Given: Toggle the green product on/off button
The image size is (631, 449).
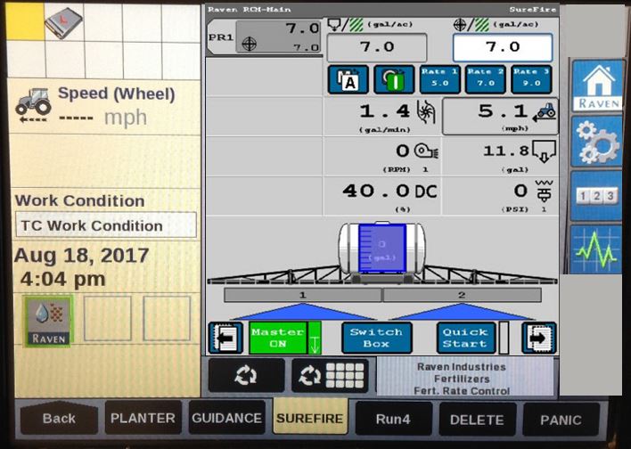Looking at the screenshot, I should click(x=393, y=79).
